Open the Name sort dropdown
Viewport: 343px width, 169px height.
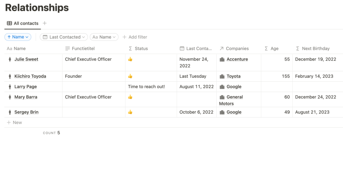pos(18,37)
